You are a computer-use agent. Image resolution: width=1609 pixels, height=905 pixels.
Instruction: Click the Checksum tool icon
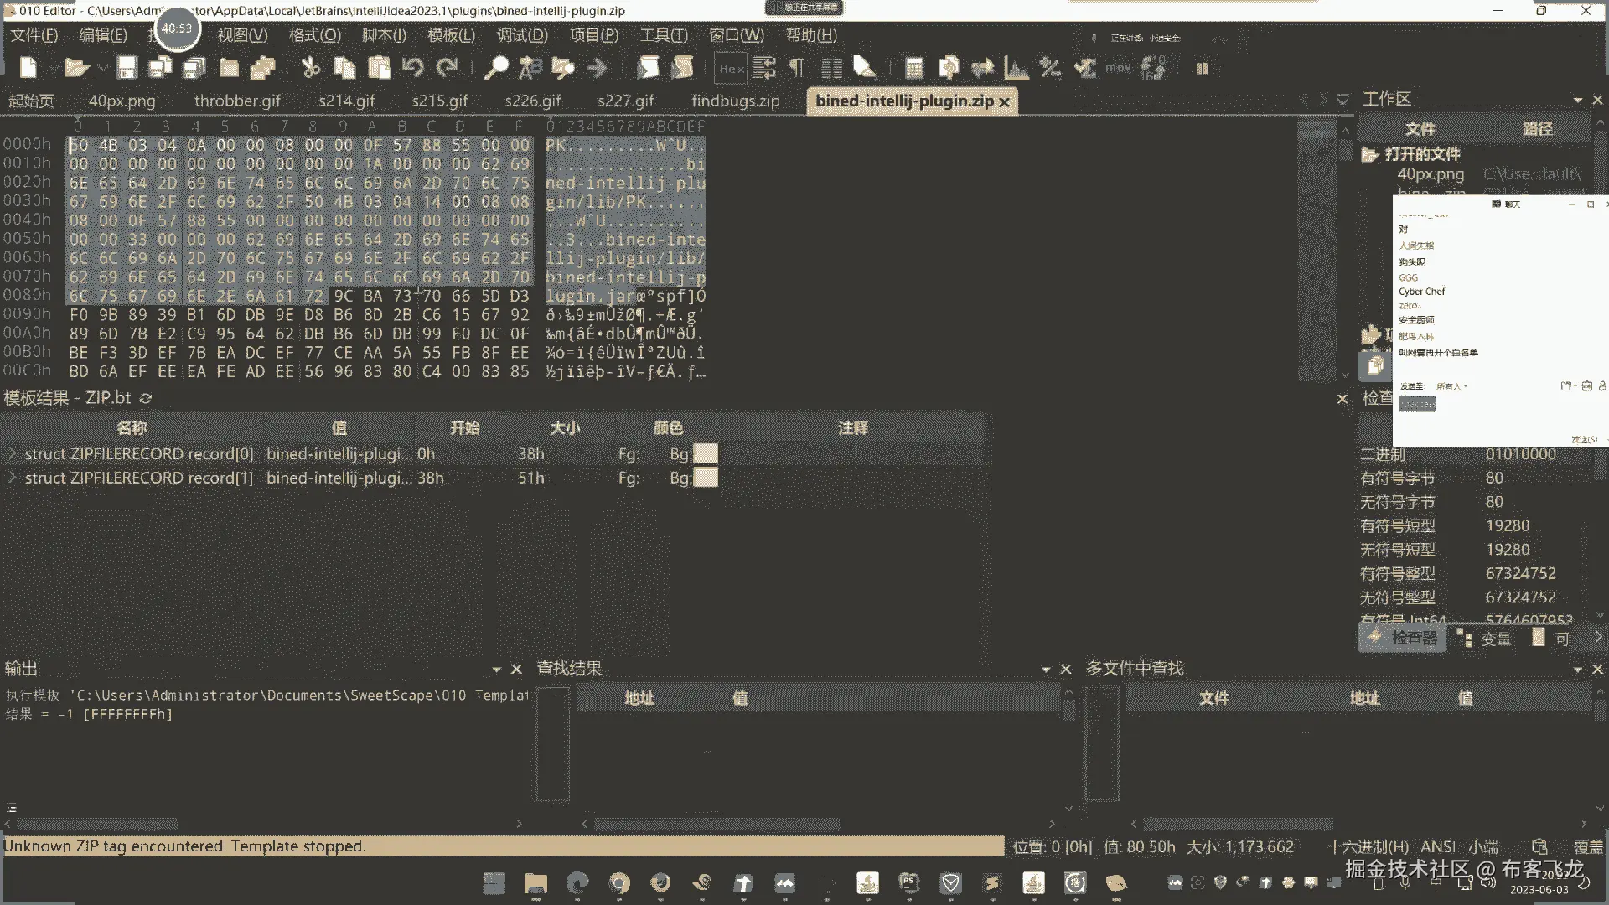click(x=1085, y=68)
